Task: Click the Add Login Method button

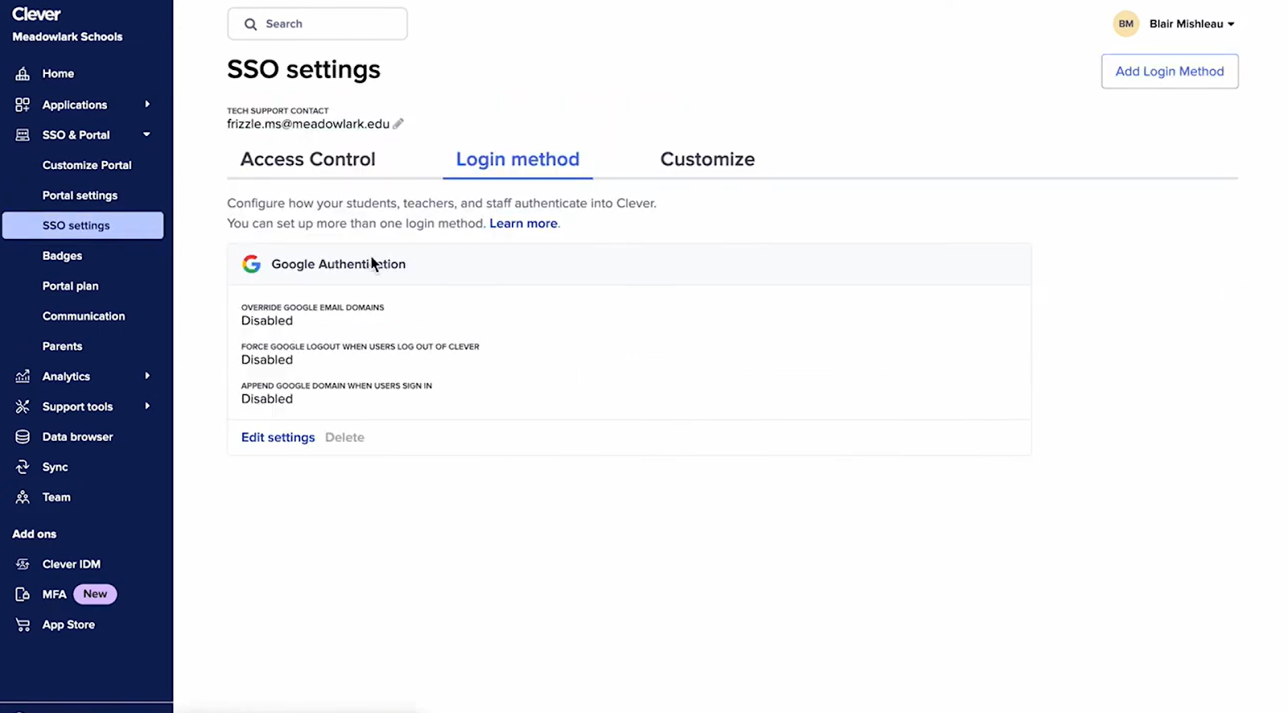Action: click(x=1169, y=72)
